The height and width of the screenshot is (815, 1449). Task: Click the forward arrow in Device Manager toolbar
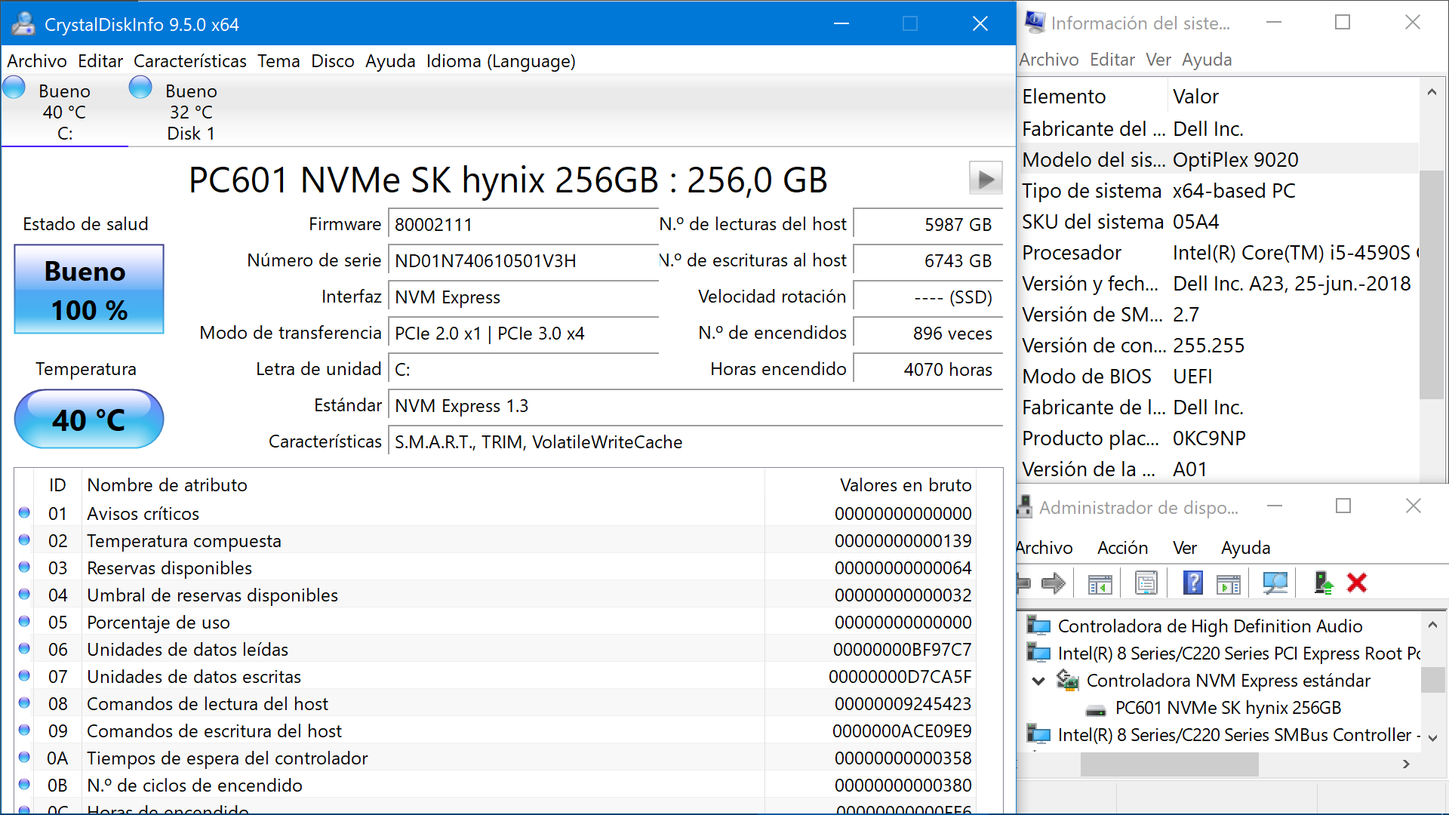(1054, 583)
